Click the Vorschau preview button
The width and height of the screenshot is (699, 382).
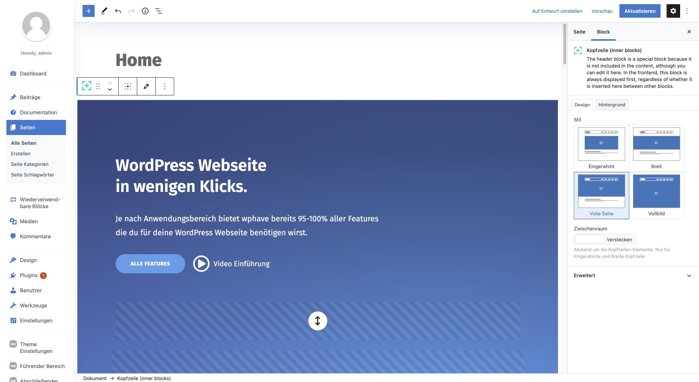602,11
